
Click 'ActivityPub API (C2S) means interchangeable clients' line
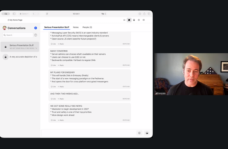80,36
